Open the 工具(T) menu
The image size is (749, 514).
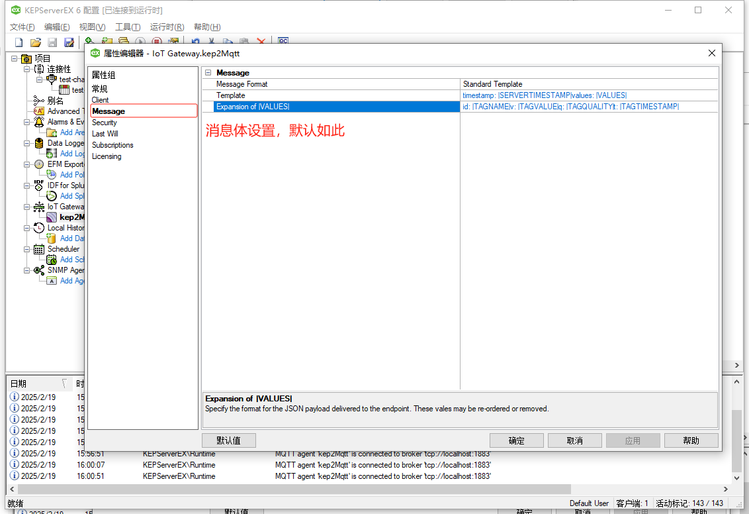[128, 26]
